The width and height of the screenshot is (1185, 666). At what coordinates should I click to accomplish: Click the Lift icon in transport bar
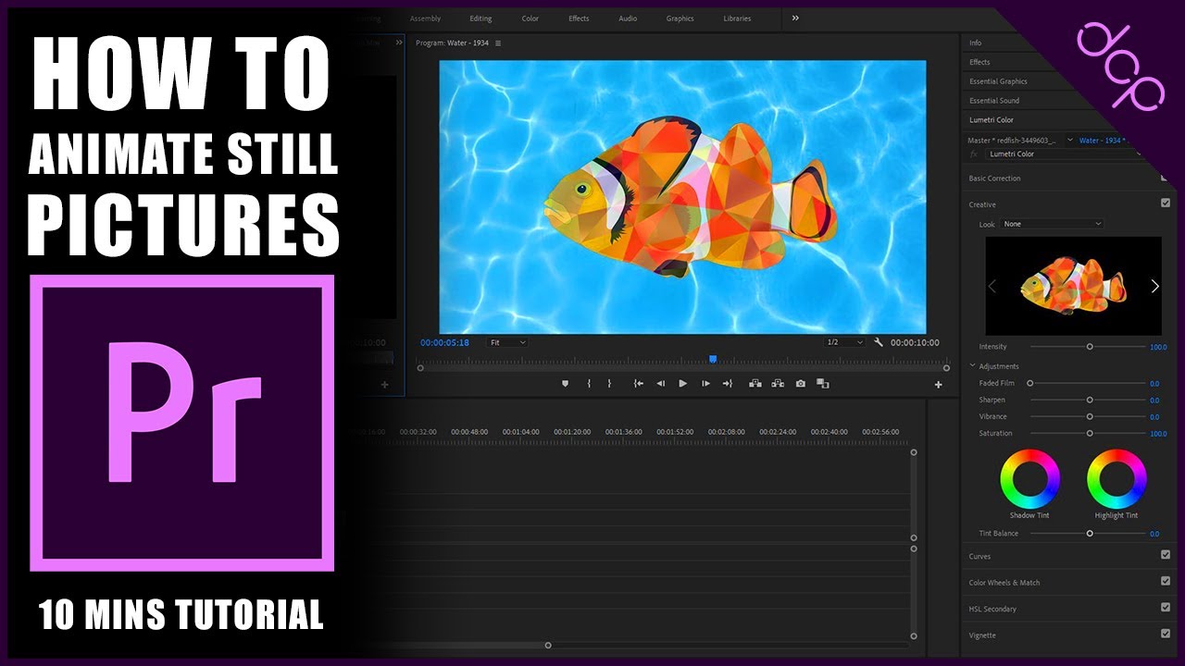[755, 384]
